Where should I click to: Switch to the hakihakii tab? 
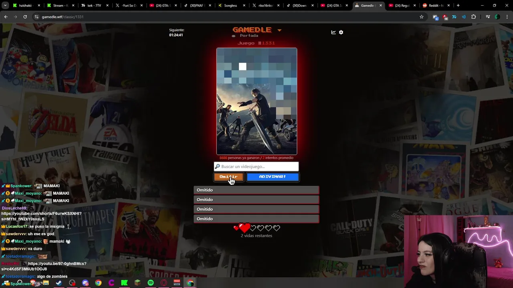pyautogui.click(x=25, y=6)
